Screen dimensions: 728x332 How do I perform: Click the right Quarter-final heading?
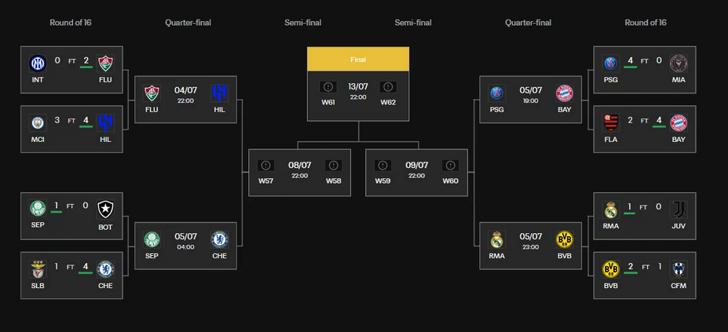point(529,22)
